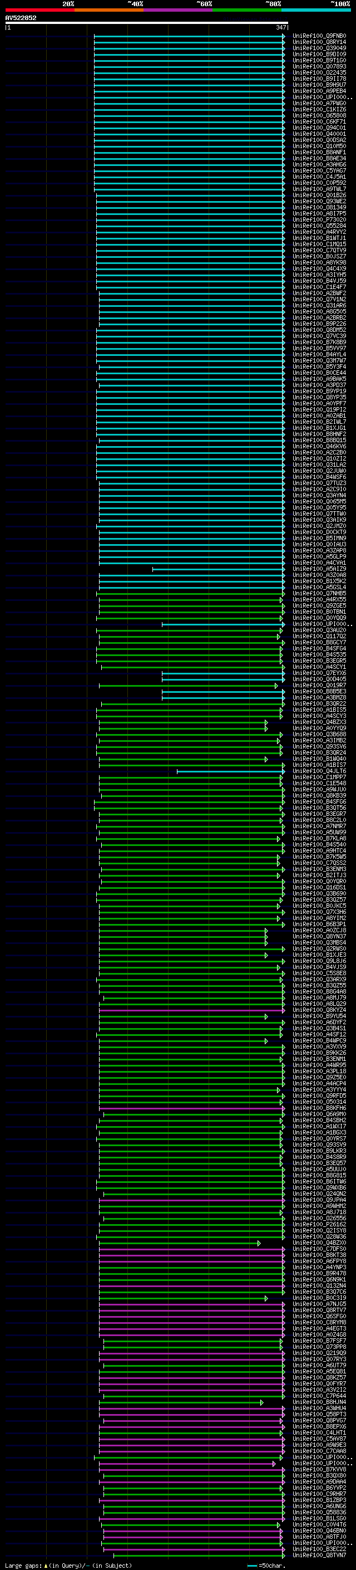Select hit label UniRef100_B8ANF1
356x1570 pixels.
(319, 153)
